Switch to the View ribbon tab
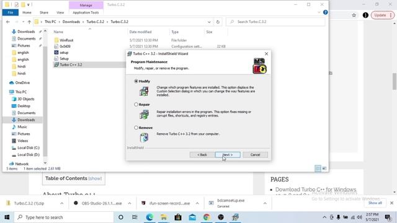Viewport: 397px width, 223px height. [x=60, y=12]
